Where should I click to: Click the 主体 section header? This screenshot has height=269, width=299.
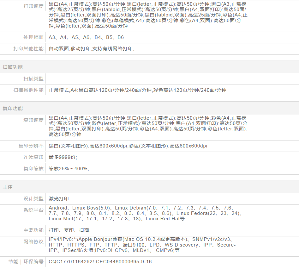pyautogui.click(x=8, y=187)
